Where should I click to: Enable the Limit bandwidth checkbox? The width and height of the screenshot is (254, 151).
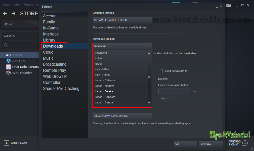(x=161, y=71)
